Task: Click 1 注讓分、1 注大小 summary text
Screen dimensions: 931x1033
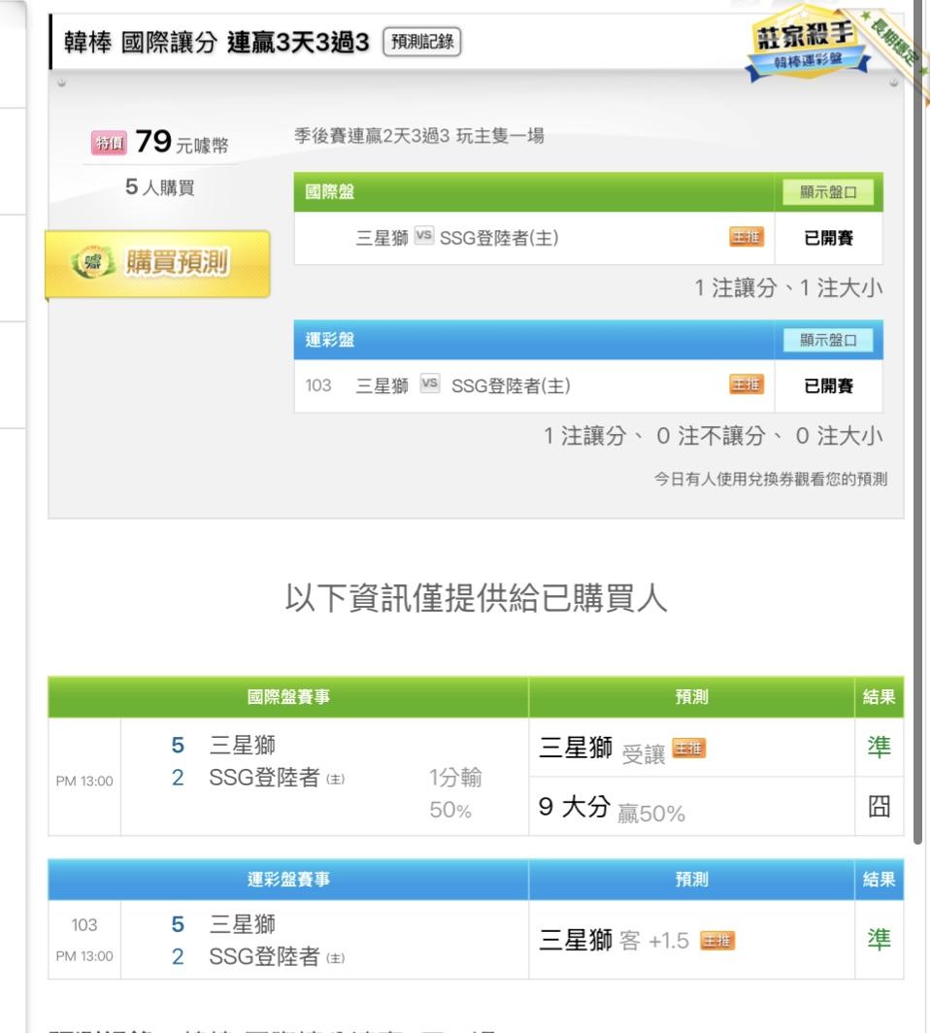Action: pos(788,288)
